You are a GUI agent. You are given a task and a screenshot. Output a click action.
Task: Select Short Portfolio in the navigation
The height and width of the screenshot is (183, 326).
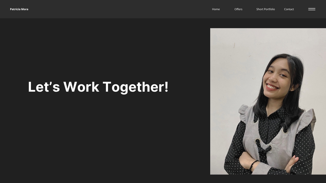(x=266, y=9)
